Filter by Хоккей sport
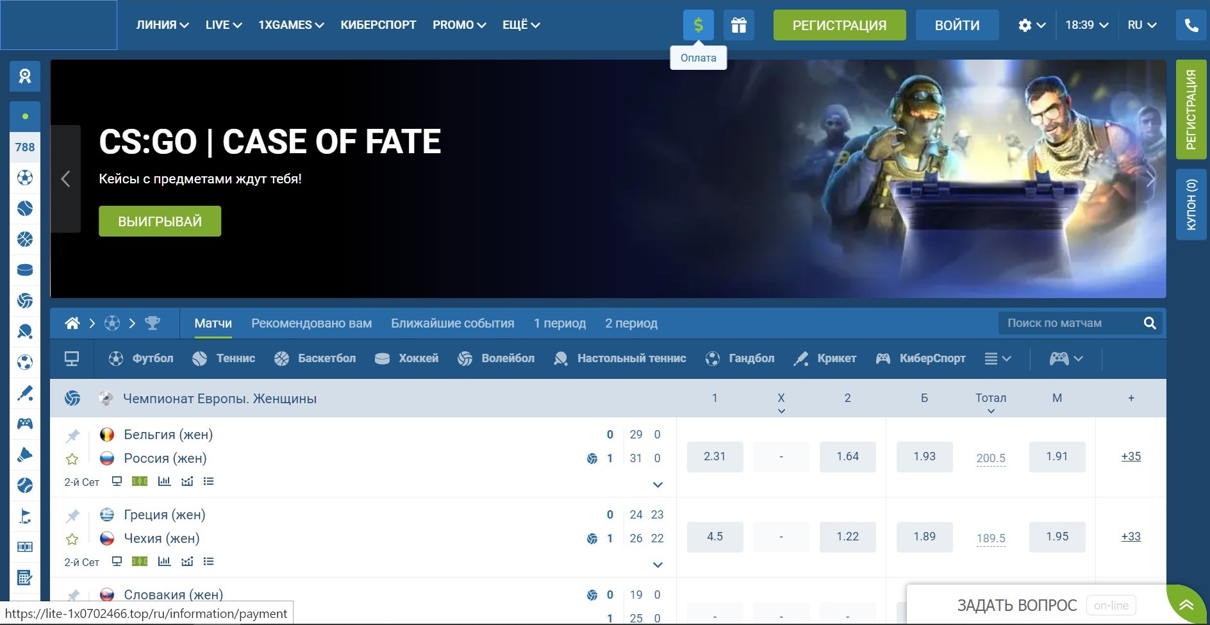Screen dimensions: 1210x625 pos(406,358)
